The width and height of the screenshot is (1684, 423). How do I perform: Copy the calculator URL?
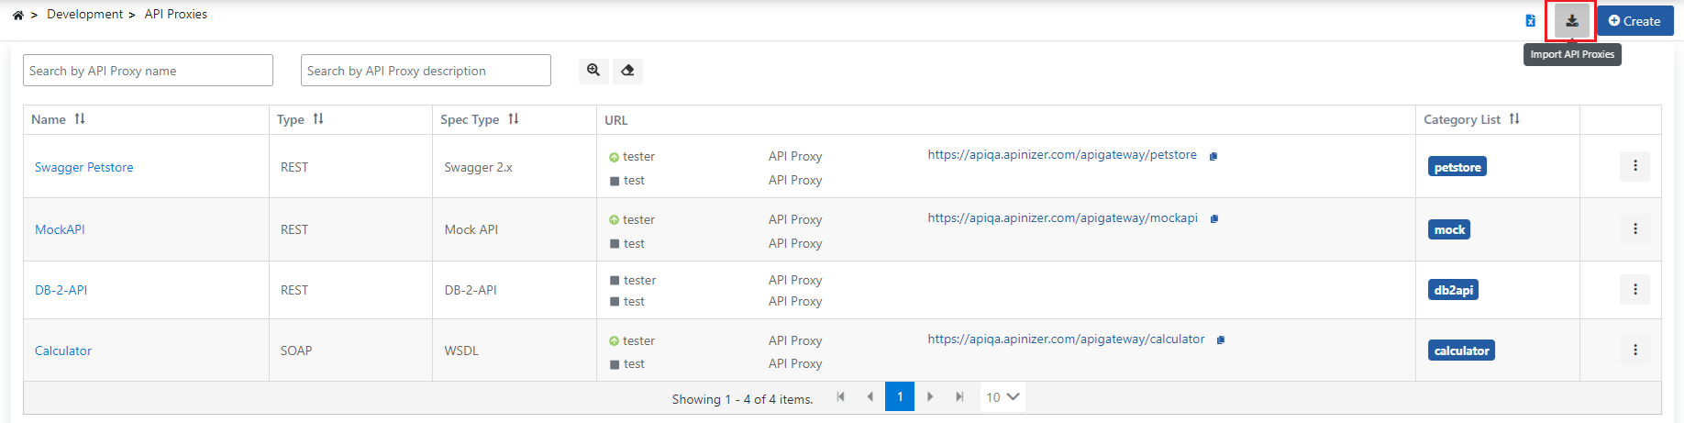pyautogui.click(x=1221, y=340)
